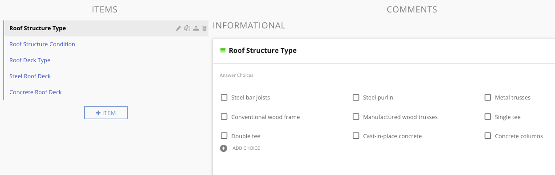The width and height of the screenshot is (555, 175).
Task: Click the Cast-in-place concrete label text
Action: point(392,136)
